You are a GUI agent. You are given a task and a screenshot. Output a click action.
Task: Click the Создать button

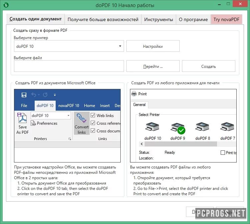[x=209, y=66]
